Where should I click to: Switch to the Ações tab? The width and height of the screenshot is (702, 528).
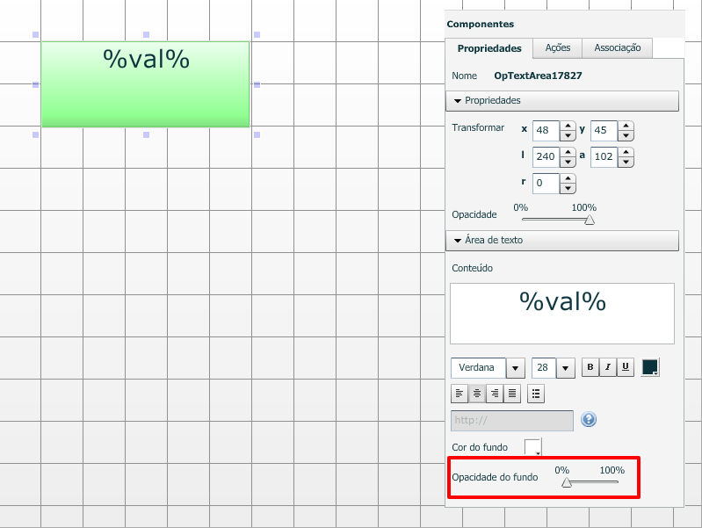point(558,48)
